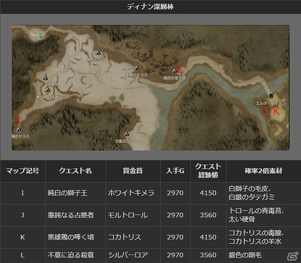Click the gate icon above エルテ・ディナン

pos(271,96)
